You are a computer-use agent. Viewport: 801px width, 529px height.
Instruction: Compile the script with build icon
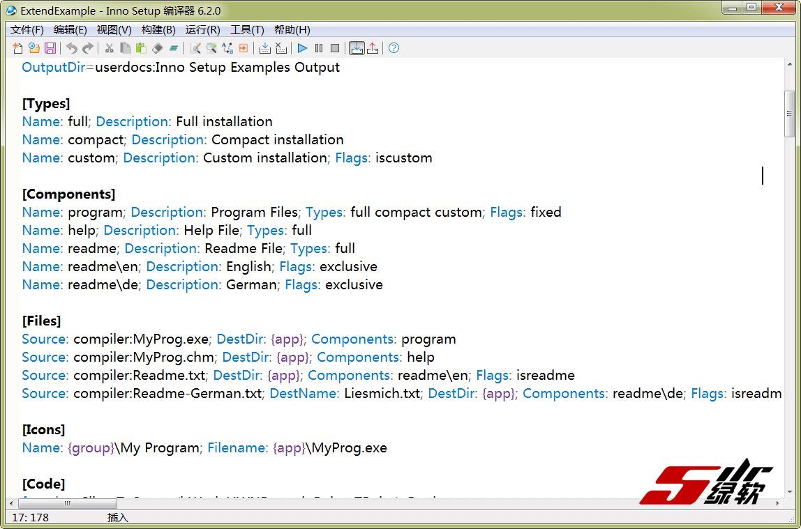click(264, 49)
